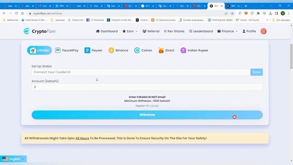Go back in browser history
The height and width of the screenshot is (165, 293).
pyautogui.click(x=4, y=13)
